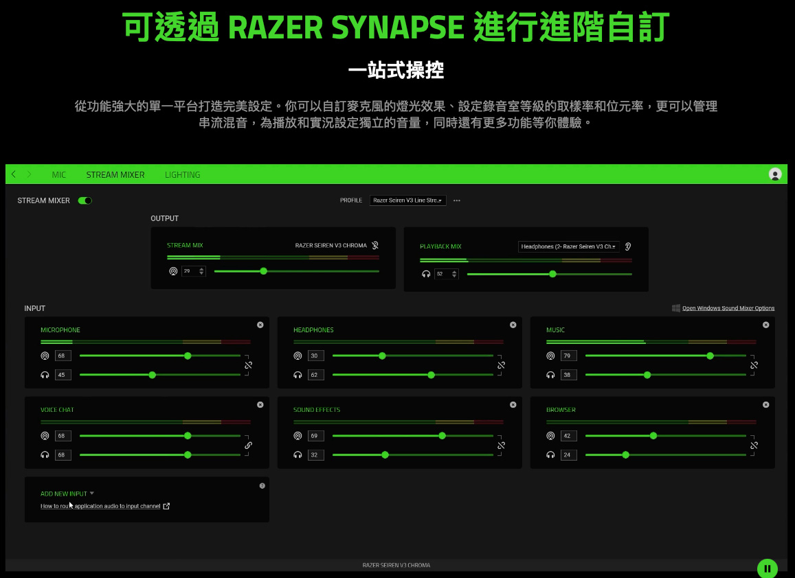Open Windows Sound Mixer Options link
Viewport: 795px width, 578px height.
click(x=728, y=308)
